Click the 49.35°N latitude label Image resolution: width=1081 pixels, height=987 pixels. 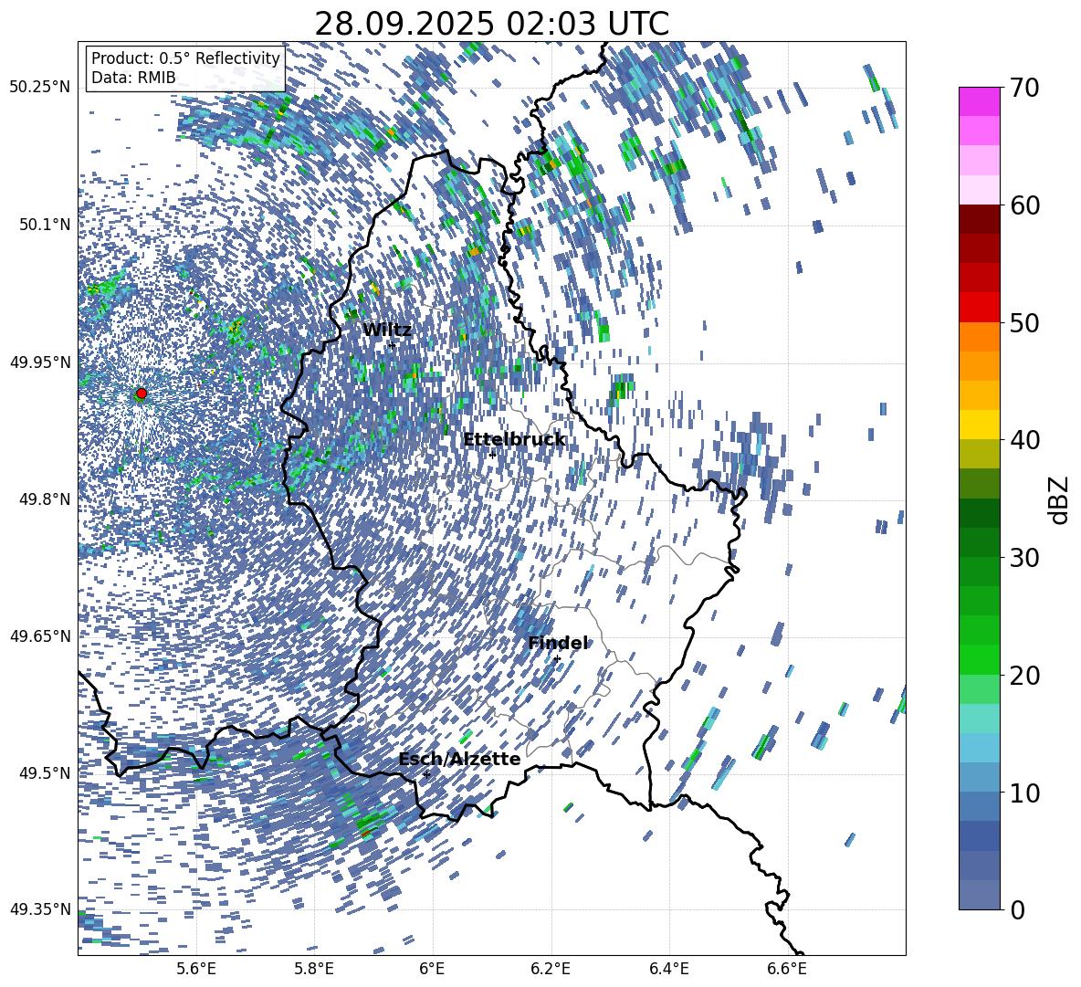click(40, 909)
